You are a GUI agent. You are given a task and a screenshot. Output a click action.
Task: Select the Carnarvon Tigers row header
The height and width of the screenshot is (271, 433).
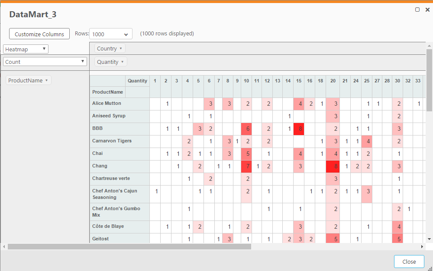coord(120,142)
